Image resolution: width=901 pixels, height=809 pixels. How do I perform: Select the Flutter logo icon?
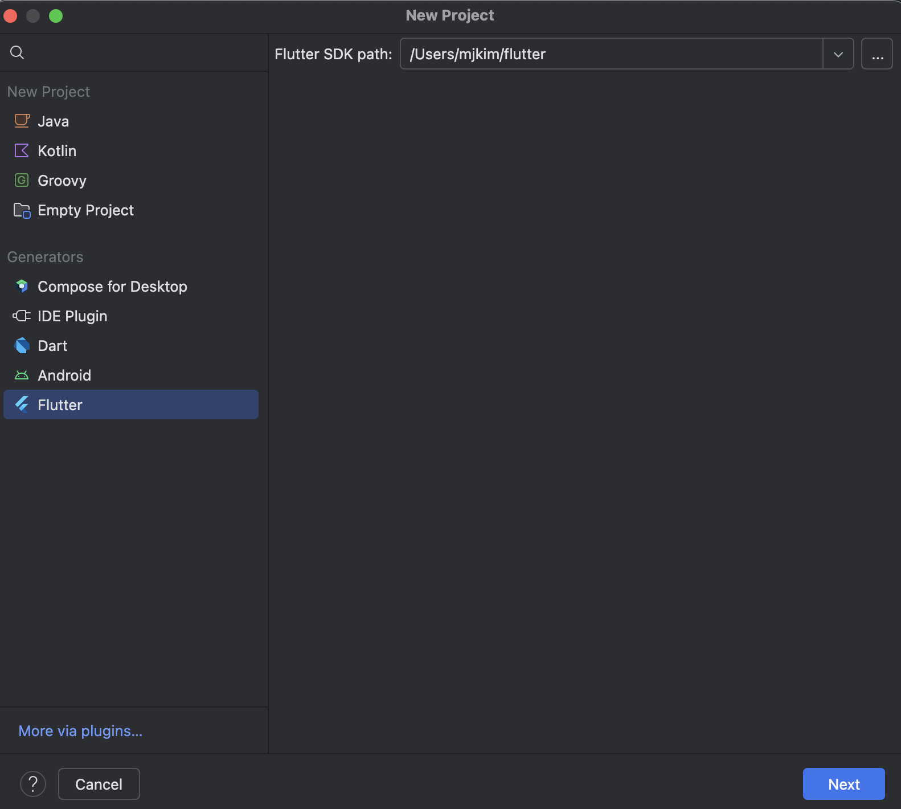click(22, 404)
